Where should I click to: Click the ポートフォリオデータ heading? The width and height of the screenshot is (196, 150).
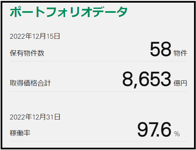(69, 12)
